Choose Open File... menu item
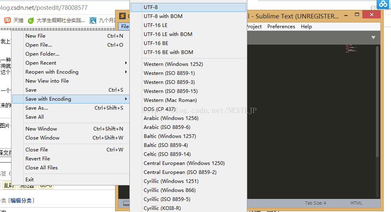Viewport: 391px width, 212px height. (70, 45)
